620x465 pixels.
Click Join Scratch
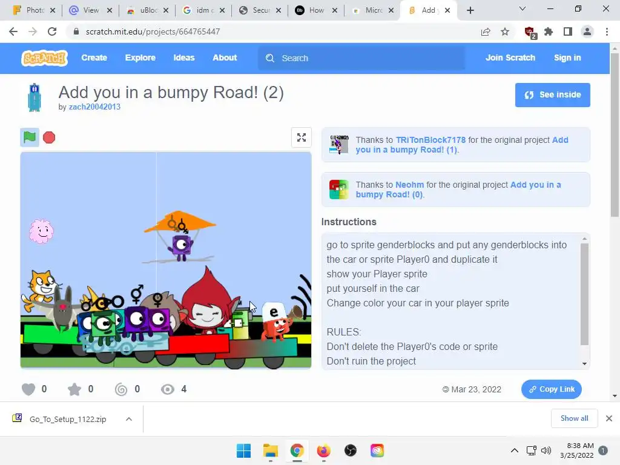510,58
